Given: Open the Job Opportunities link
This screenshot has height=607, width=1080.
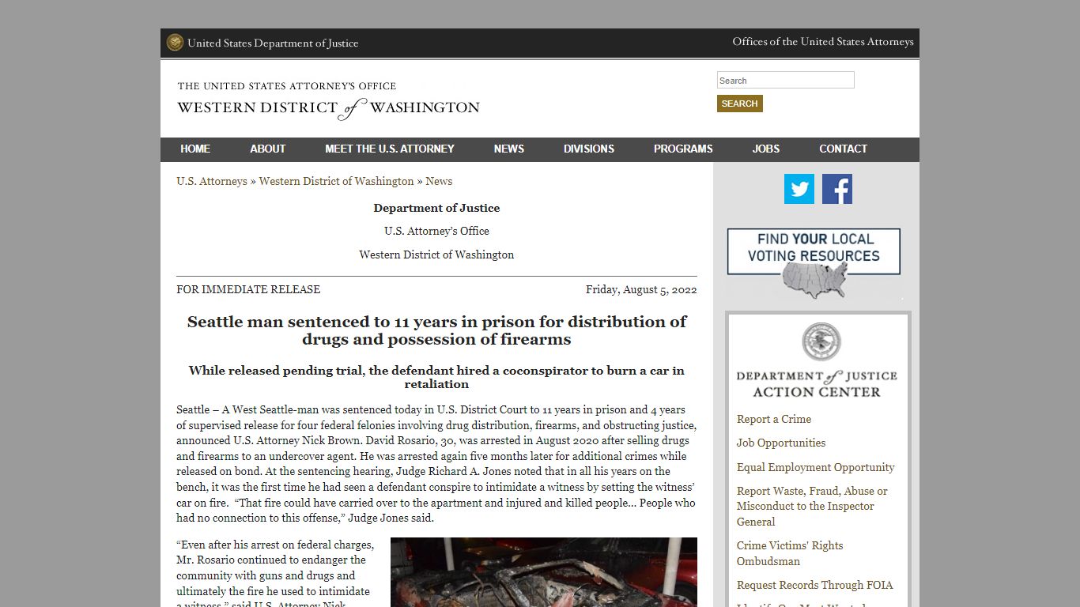Looking at the screenshot, I should [x=781, y=443].
